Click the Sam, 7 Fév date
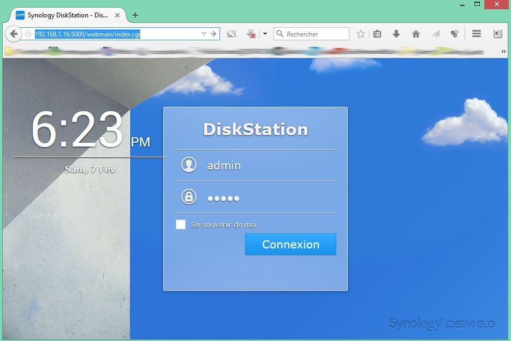The width and height of the screenshot is (511, 341). pos(90,169)
